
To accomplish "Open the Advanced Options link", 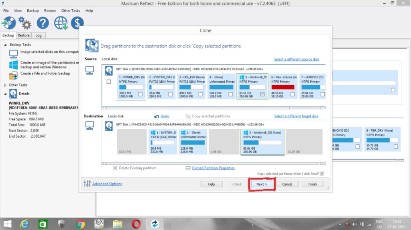I will pos(107,184).
